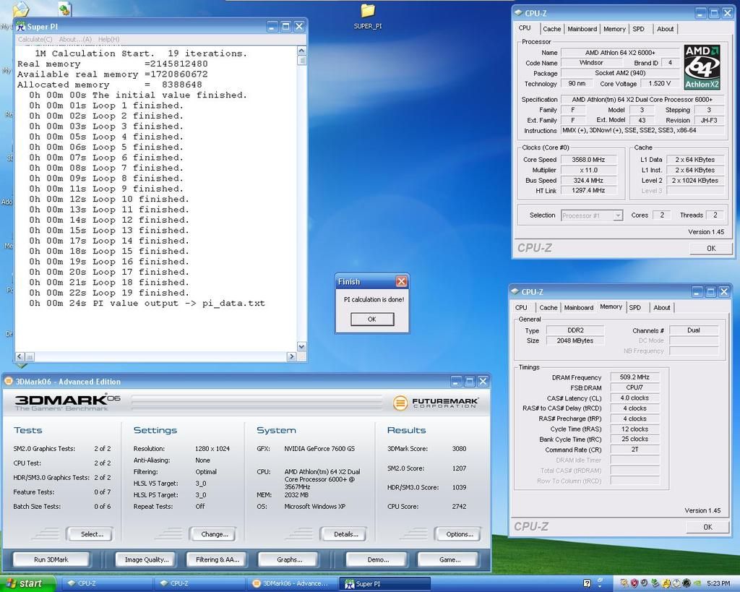Open the About tab in upper CPU-Z

pyautogui.click(x=666, y=29)
